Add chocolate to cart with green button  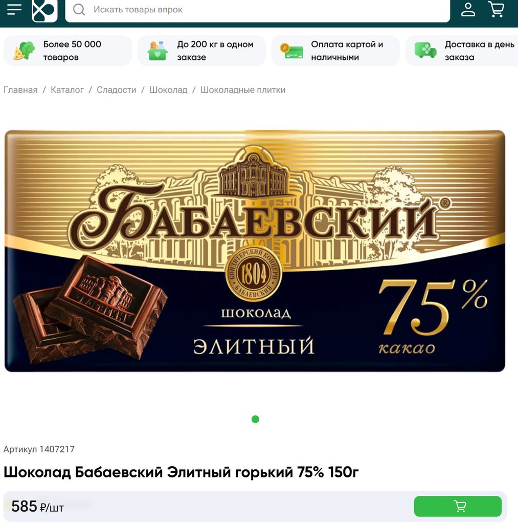click(x=458, y=506)
